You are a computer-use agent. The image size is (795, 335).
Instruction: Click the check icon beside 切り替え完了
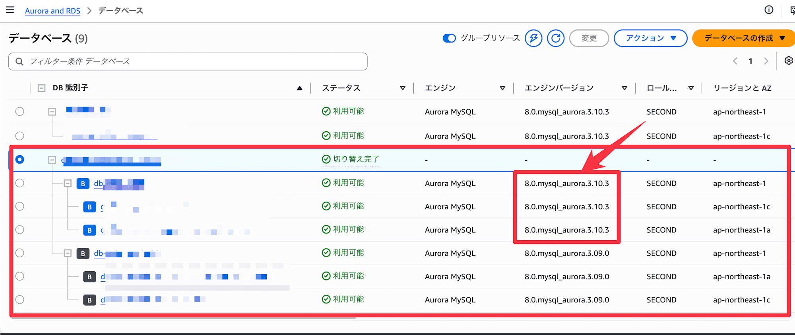[x=326, y=159]
